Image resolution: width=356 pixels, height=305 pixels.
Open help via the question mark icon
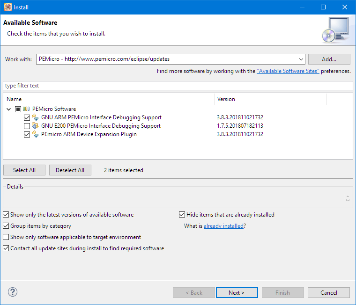[x=13, y=292]
